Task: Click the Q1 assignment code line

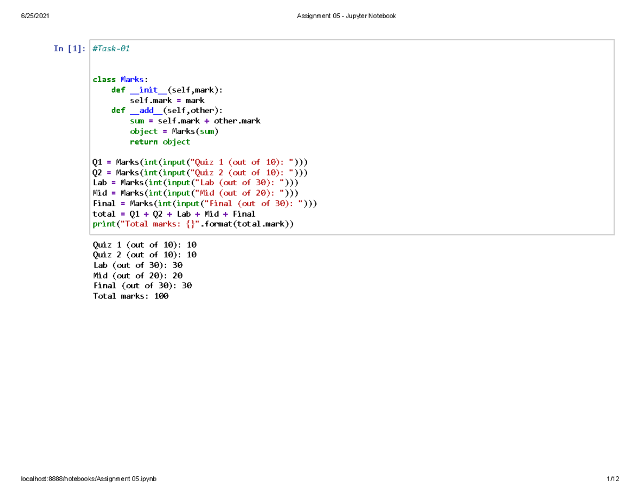Action: point(200,162)
